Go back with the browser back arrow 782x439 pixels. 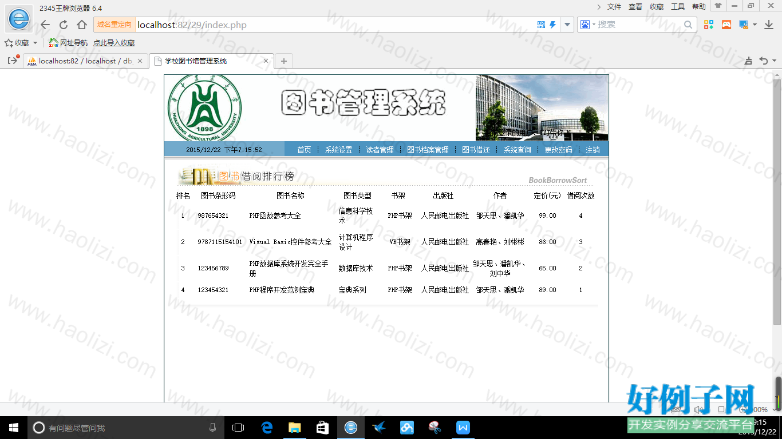(45, 25)
